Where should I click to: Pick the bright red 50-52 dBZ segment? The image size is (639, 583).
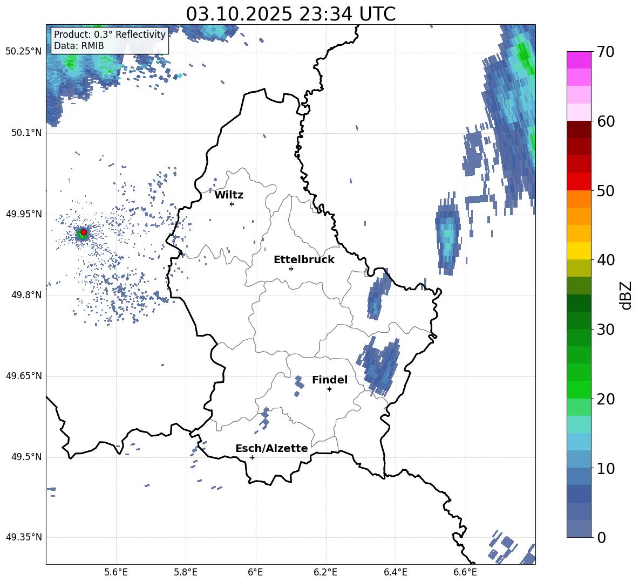(x=579, y=182)
